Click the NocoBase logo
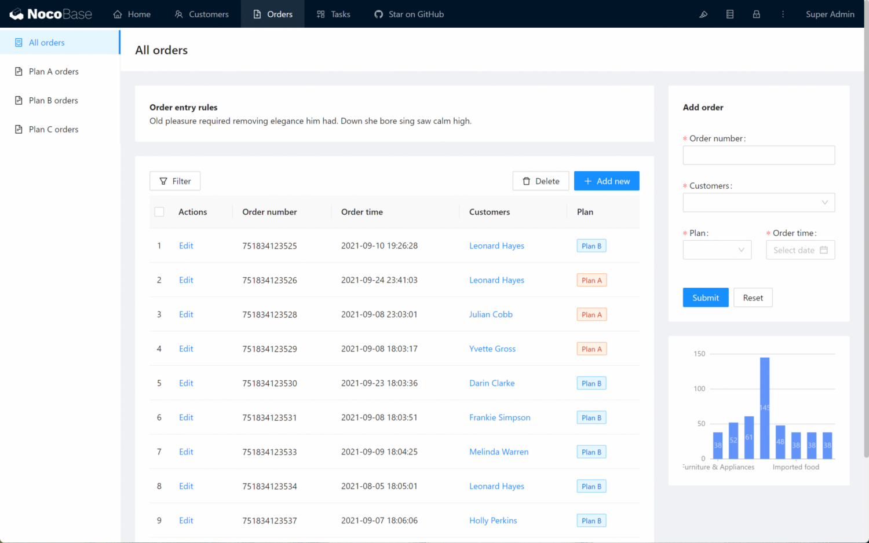The image size is (869, 543). click(x=51, y=14)
